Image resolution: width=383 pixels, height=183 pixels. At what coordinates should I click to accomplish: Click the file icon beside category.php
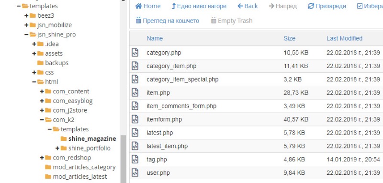pyautogui.click(x=135, y=53)
